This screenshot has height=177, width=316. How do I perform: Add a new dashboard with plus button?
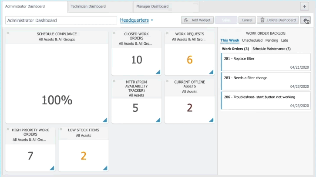point(305,7)
